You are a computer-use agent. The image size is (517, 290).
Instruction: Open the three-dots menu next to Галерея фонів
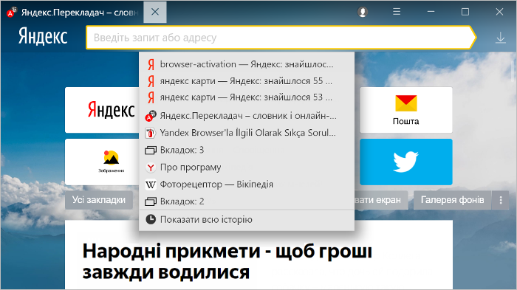501,200
